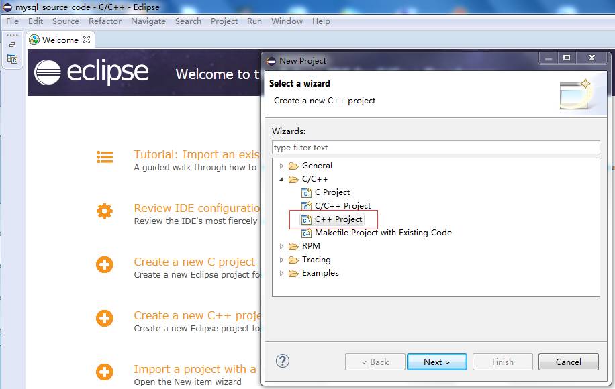Image resolution: width=615 pixels, height=389 pixels.
Task: Click the Next button
Action: [437, 362]
